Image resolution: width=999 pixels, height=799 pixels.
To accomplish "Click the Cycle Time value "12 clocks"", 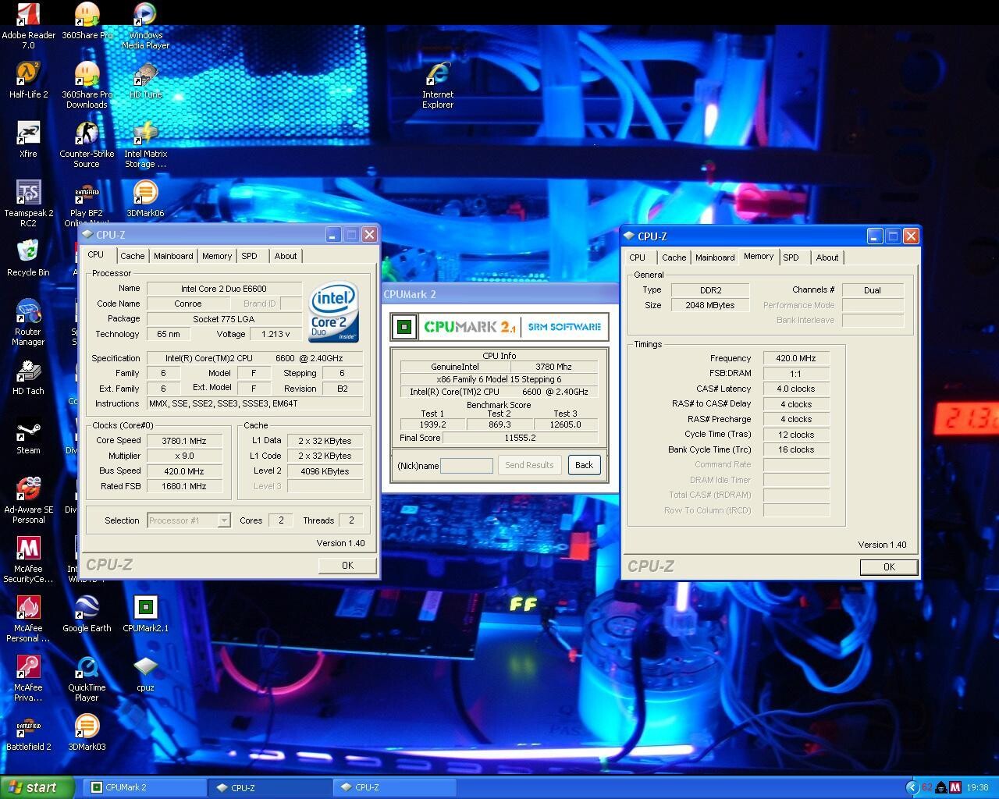I will point(795,435).
